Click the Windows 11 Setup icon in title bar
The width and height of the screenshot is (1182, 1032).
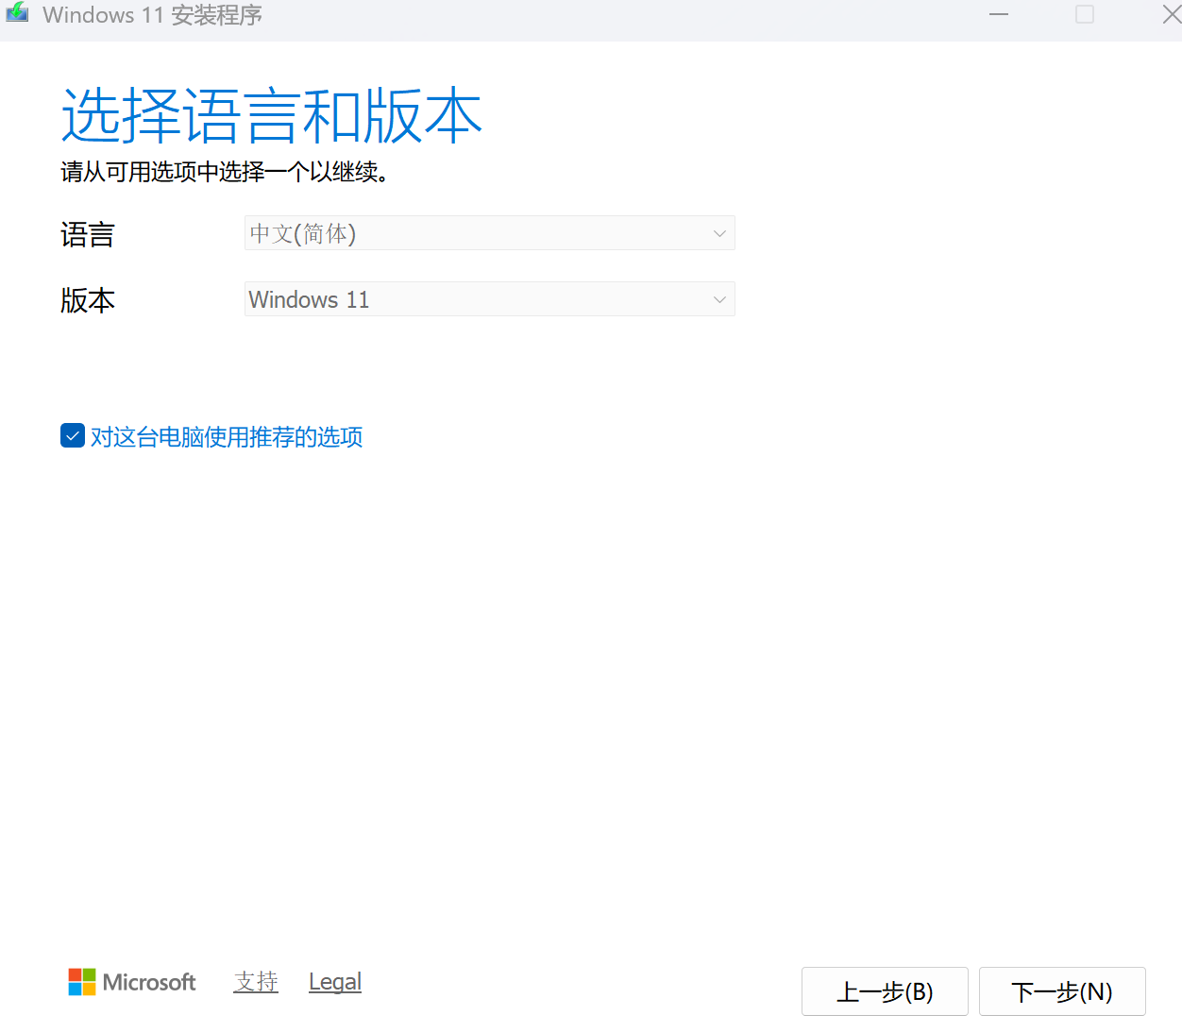(x=17, y=13)
